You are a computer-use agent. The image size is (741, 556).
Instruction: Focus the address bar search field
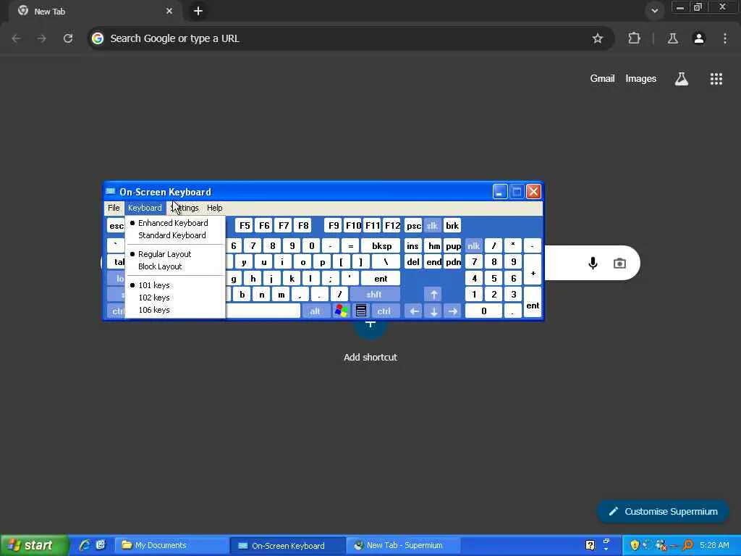point(350,38)
